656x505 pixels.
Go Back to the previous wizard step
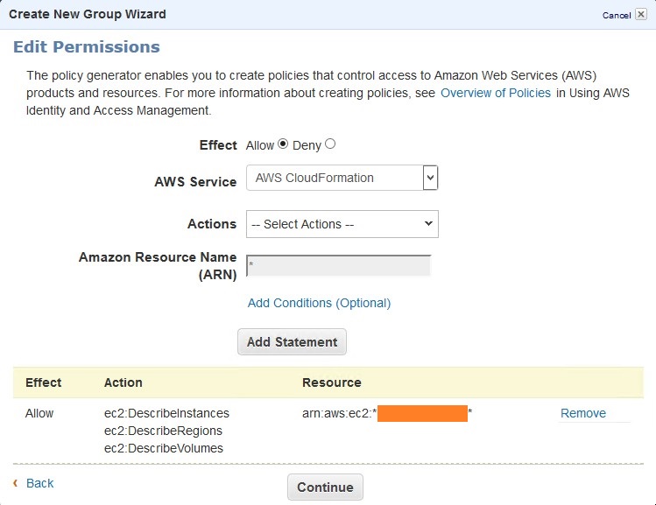pyautogui.click(x=40, y=483)
